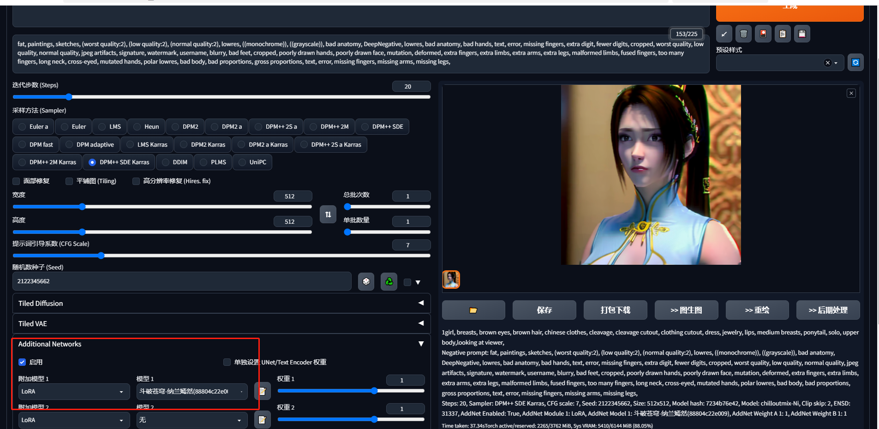
Task: Click the dice random seed icon
Action: pyautogui.click(x=366, y=281)
